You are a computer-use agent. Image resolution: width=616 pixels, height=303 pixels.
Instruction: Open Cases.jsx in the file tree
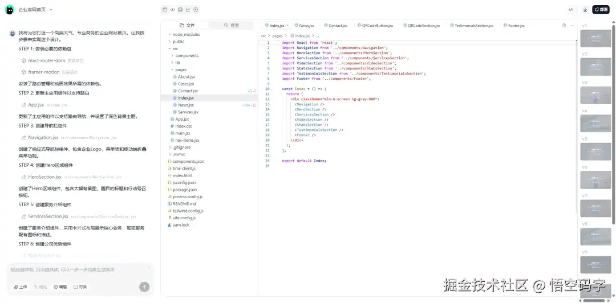tap(186, 84)
